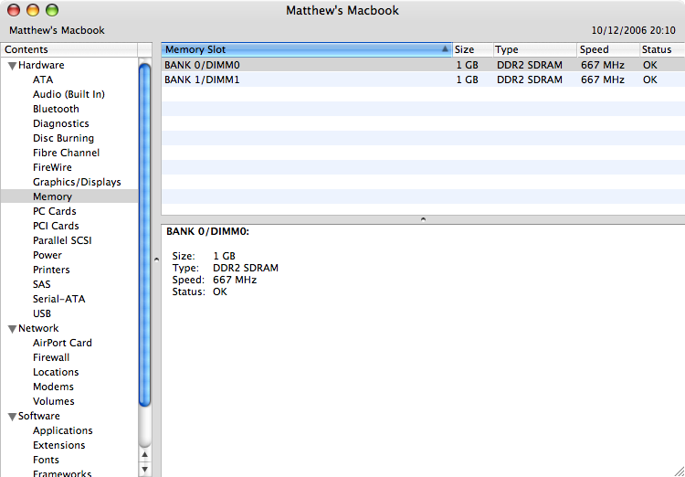Image resolution: width=685 pixels, height=477 pixels.
Task: Click the horizontal split pane divider handle
Action: (423, 219)
